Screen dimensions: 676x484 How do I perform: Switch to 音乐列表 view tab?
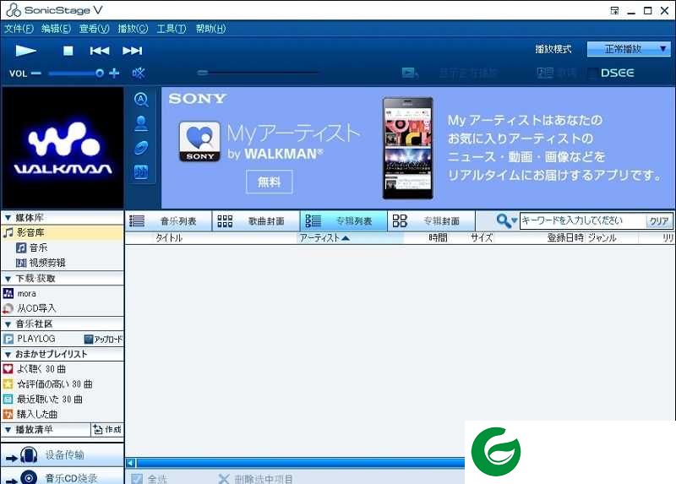point(168,221)
